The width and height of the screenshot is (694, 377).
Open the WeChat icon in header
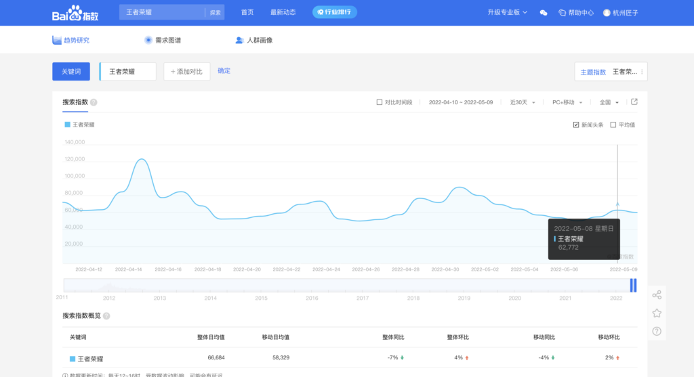[544, 13]
